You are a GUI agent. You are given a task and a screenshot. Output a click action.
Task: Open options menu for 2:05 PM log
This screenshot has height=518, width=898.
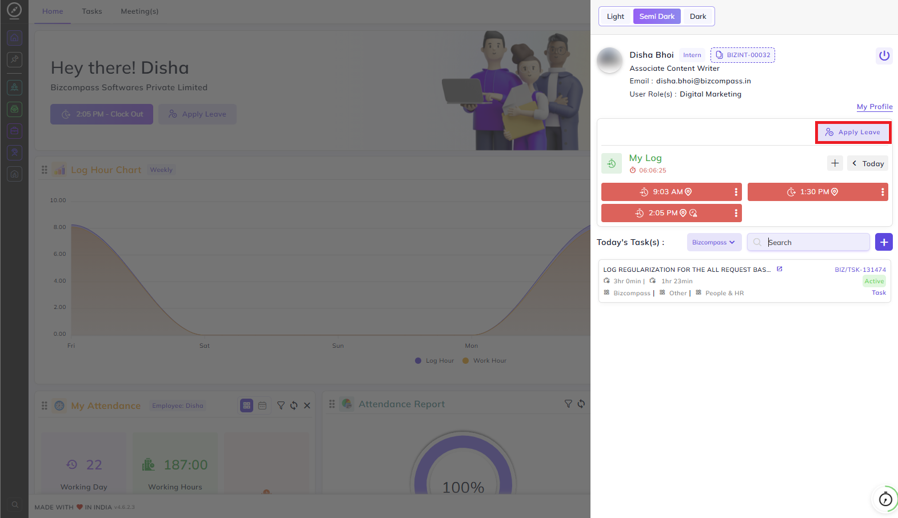coord(736,213)
